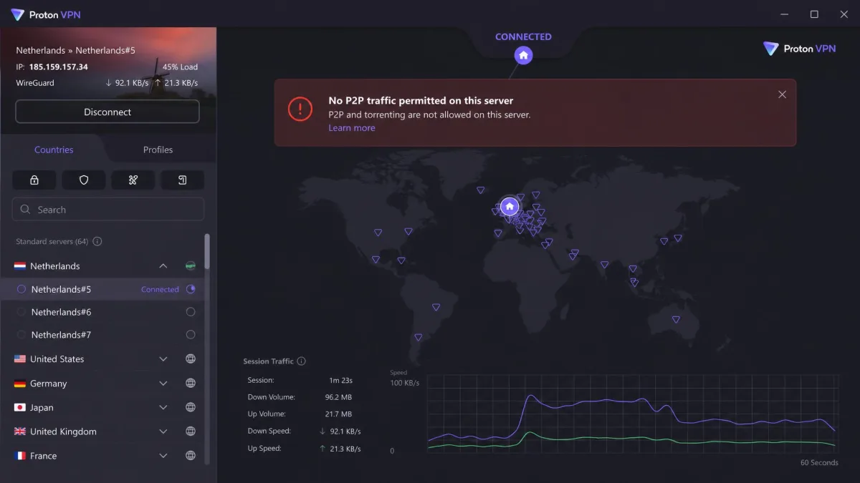Click the IP address 185.159.157.34
This screenshot has height=483, width=860.
click(59, 67)
